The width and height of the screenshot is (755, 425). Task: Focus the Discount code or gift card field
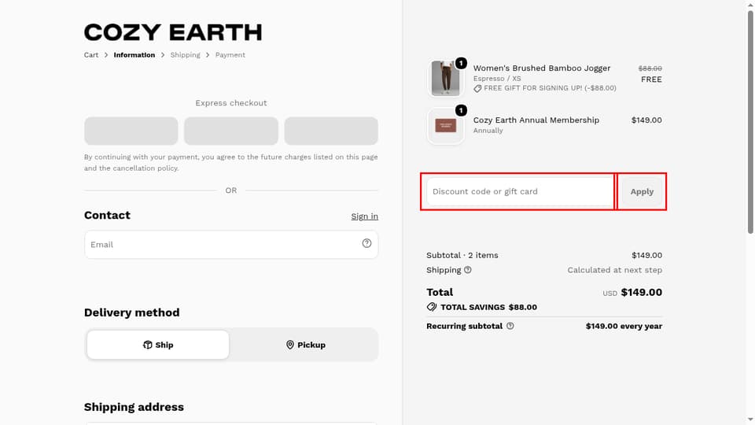520,191
